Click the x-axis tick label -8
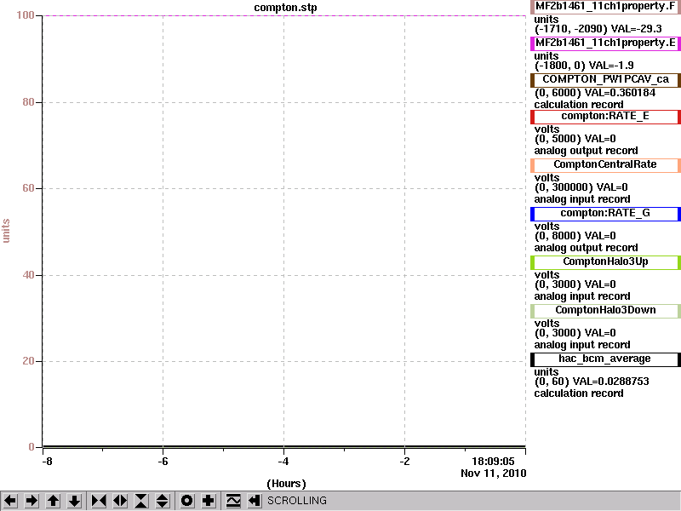This screenshot has width=681, height=511. pyautogui.click(x=47, y=462)
